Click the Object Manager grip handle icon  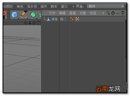(x=45, y=13)
